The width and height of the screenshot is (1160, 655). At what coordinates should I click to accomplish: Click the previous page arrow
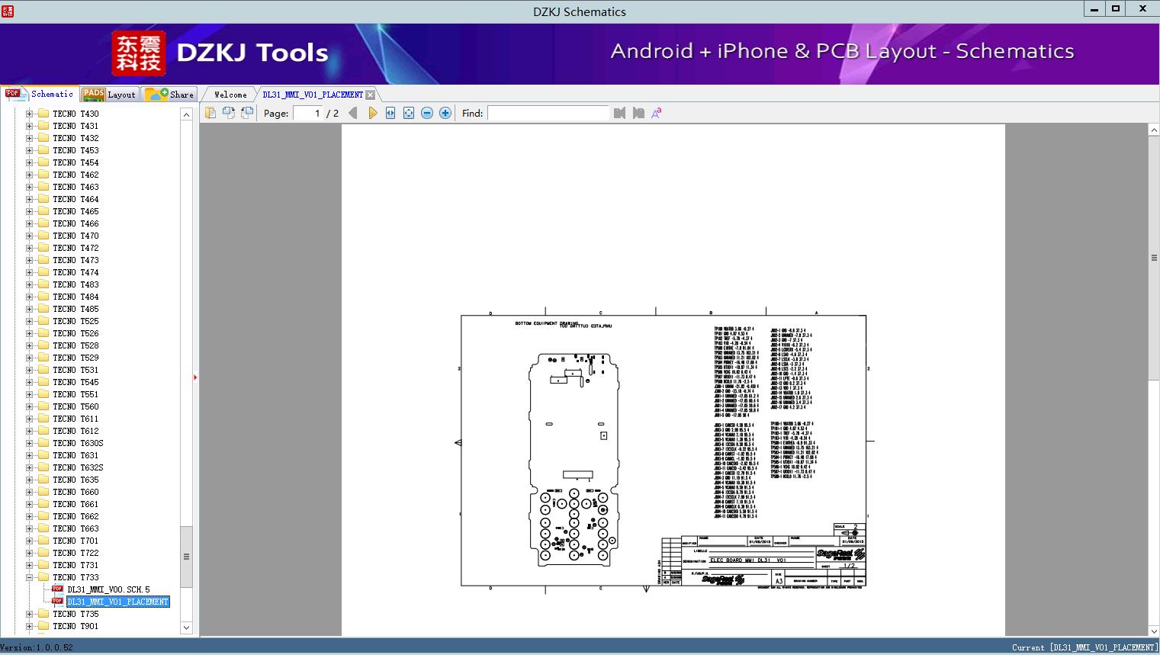352,113
